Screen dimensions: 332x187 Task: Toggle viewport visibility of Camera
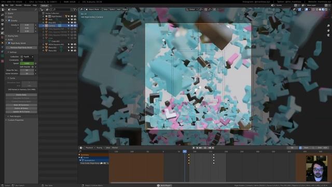72,25
